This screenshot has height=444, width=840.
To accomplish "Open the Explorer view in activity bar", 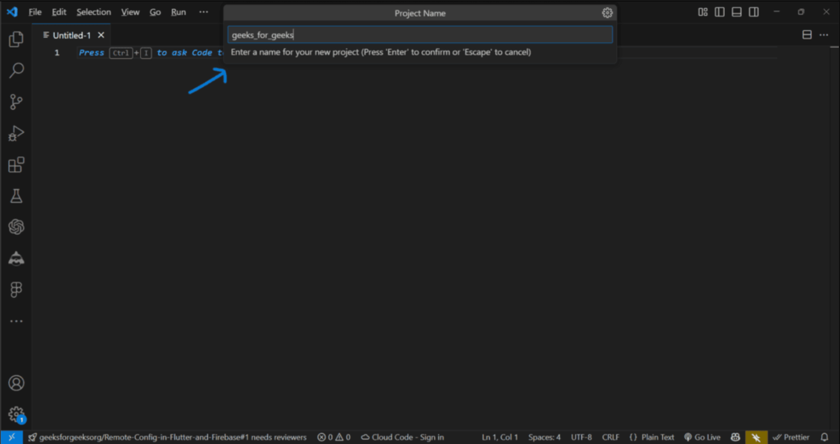I will tap(16, 39).
